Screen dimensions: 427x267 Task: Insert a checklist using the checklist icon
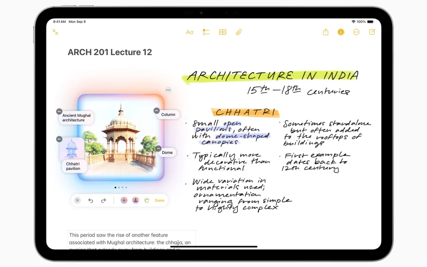206,32
